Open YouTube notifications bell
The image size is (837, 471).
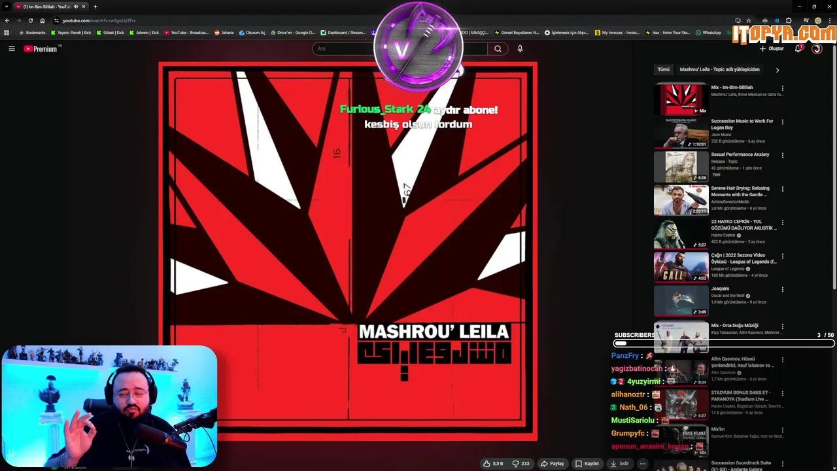click(x=798, y=48)
